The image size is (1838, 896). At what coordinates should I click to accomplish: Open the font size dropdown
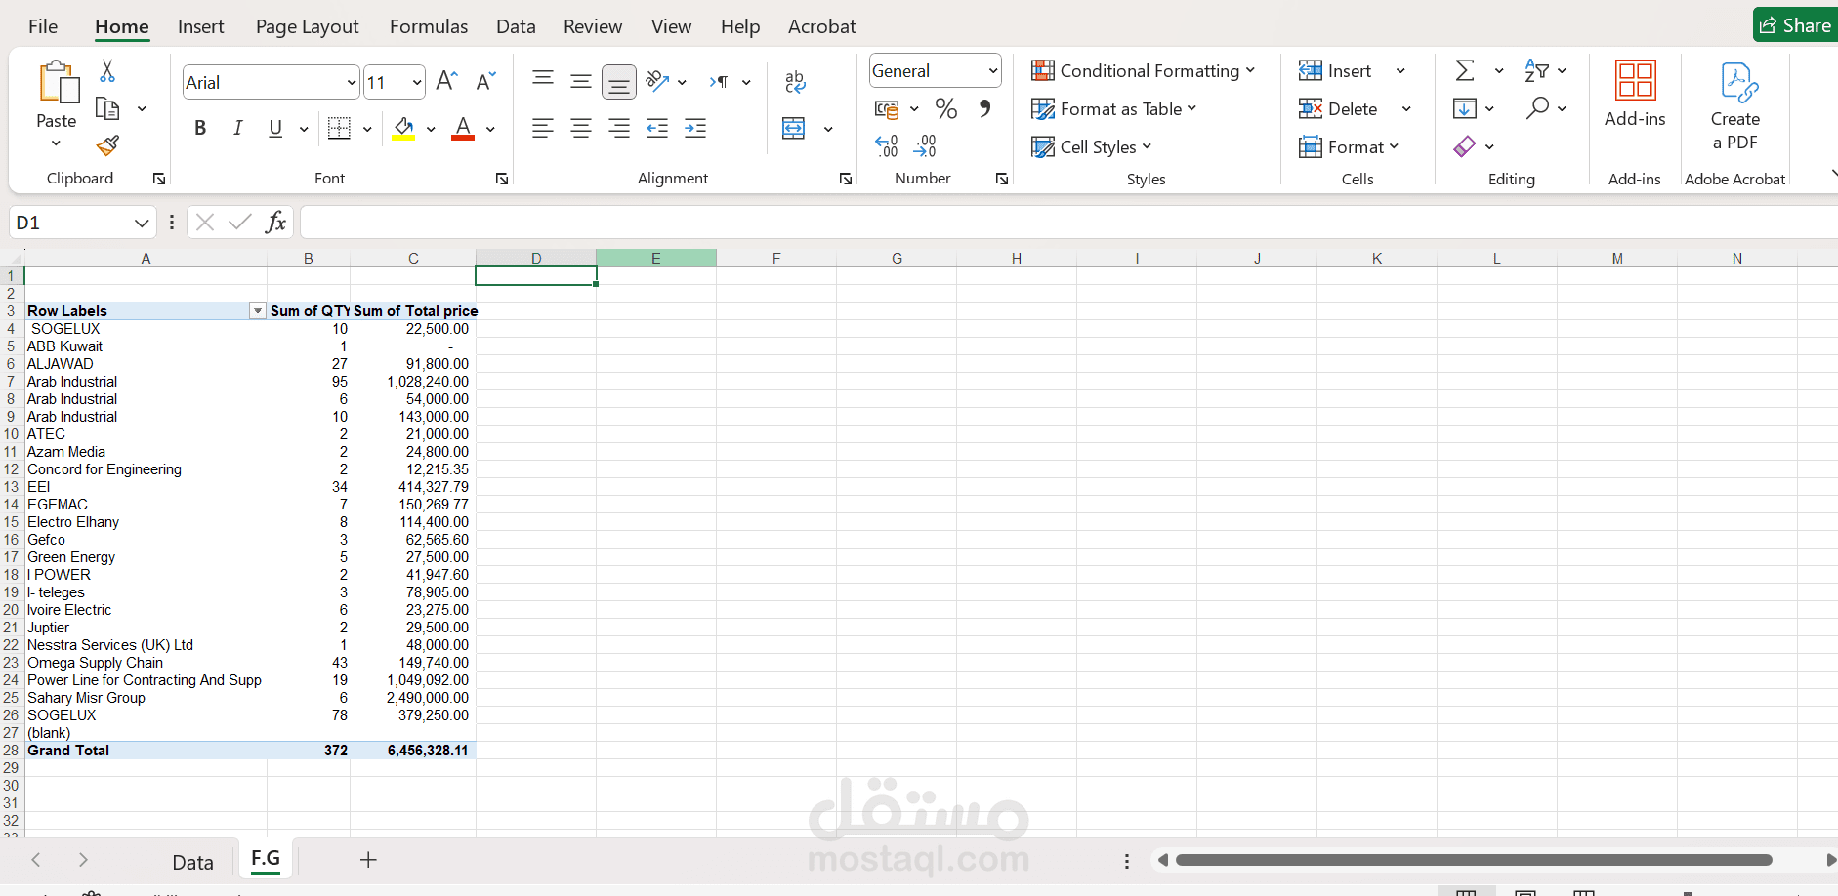417,83
